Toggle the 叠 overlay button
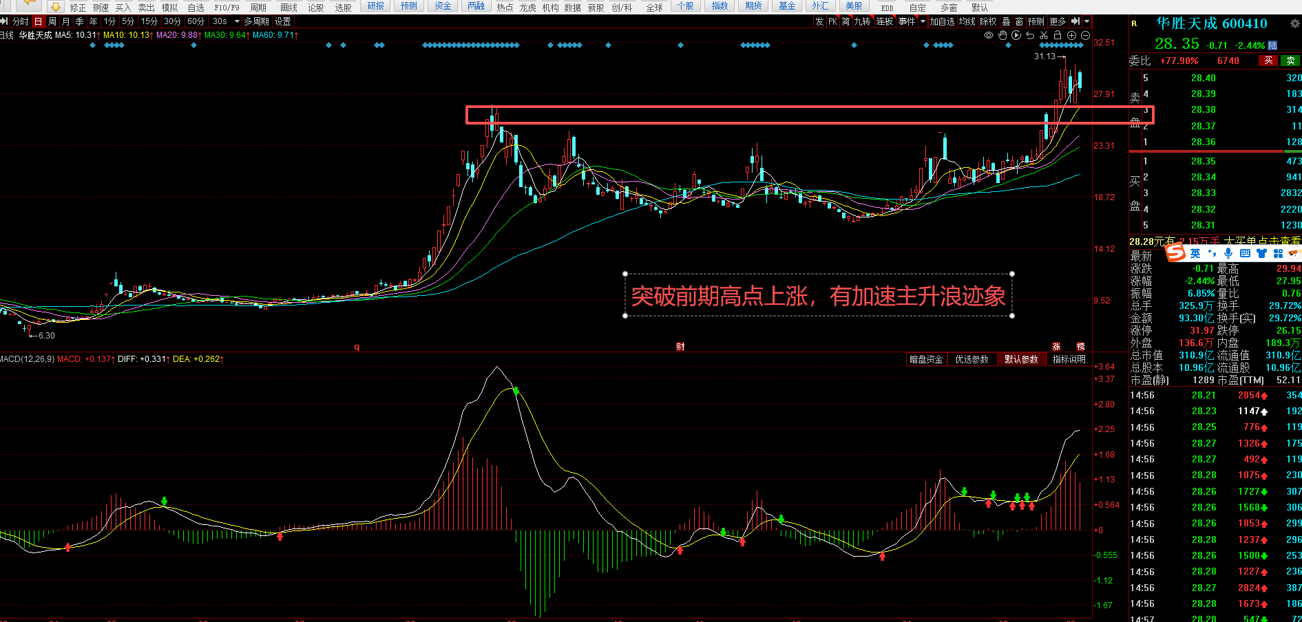This screenshot has height=622, width=1302. (1006, 21)
